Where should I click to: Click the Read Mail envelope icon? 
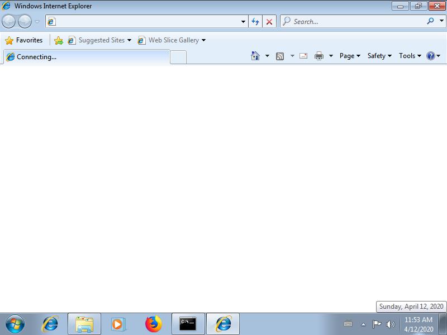click(303, 56)
